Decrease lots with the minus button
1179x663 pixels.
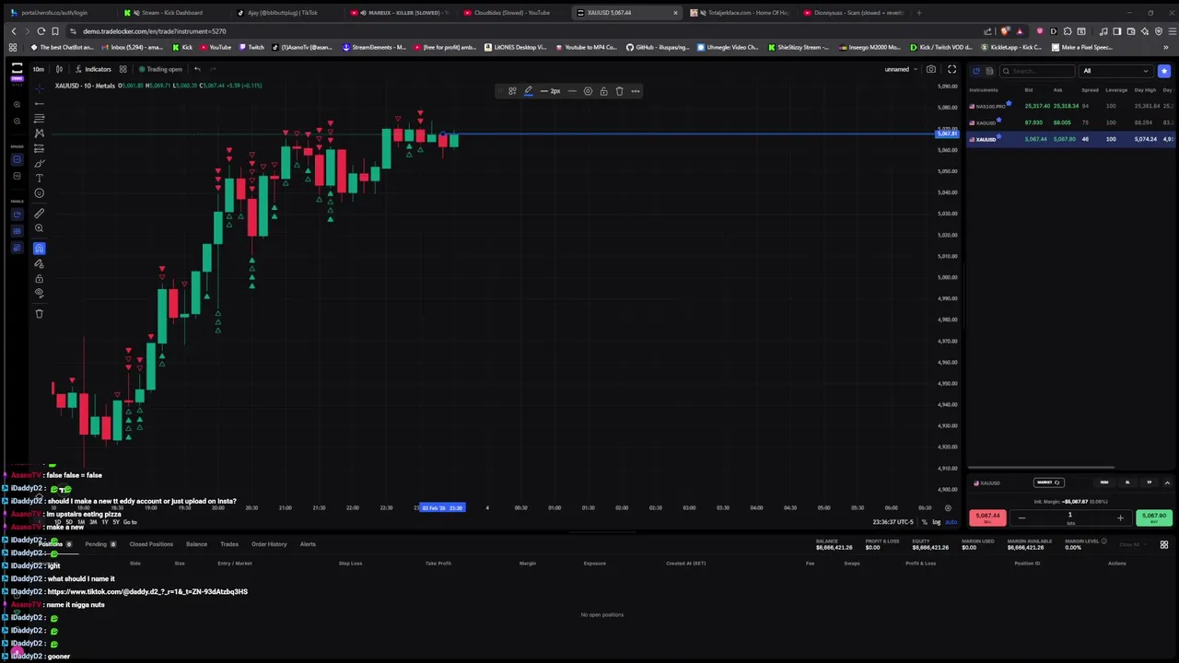click(x=1021, y=518)
